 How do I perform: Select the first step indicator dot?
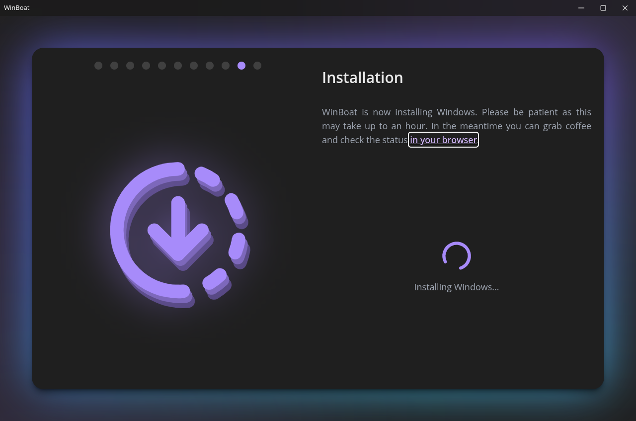(x=98, y=66)
